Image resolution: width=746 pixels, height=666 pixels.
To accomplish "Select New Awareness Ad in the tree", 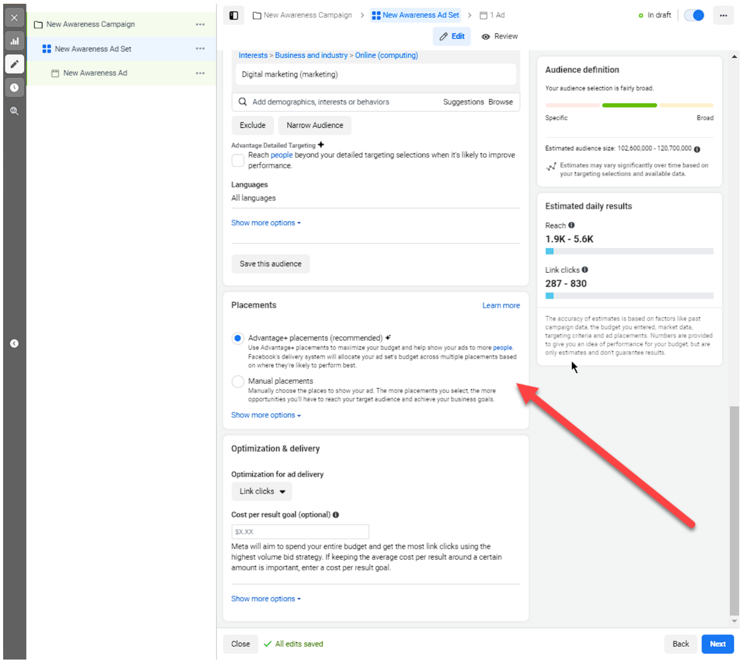I will 95,73.
